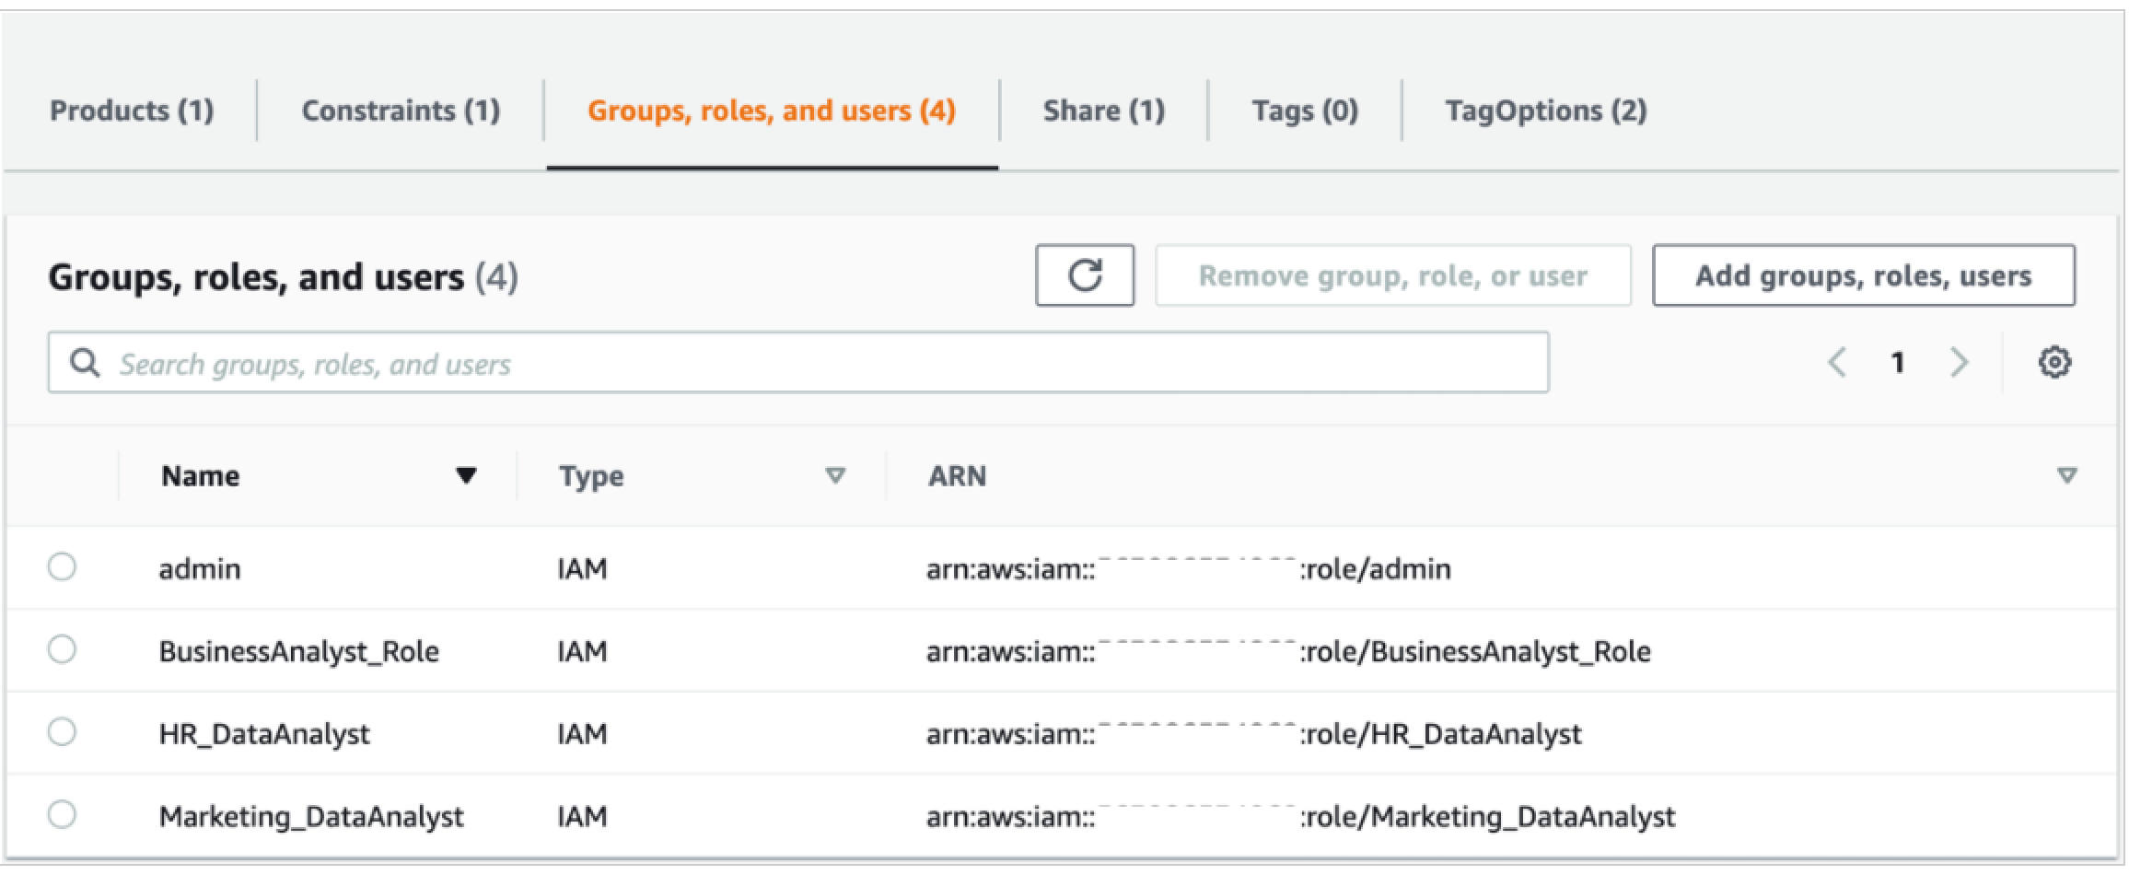
Task: Select HR_DataAnalyst radio button
Action: 62,733
